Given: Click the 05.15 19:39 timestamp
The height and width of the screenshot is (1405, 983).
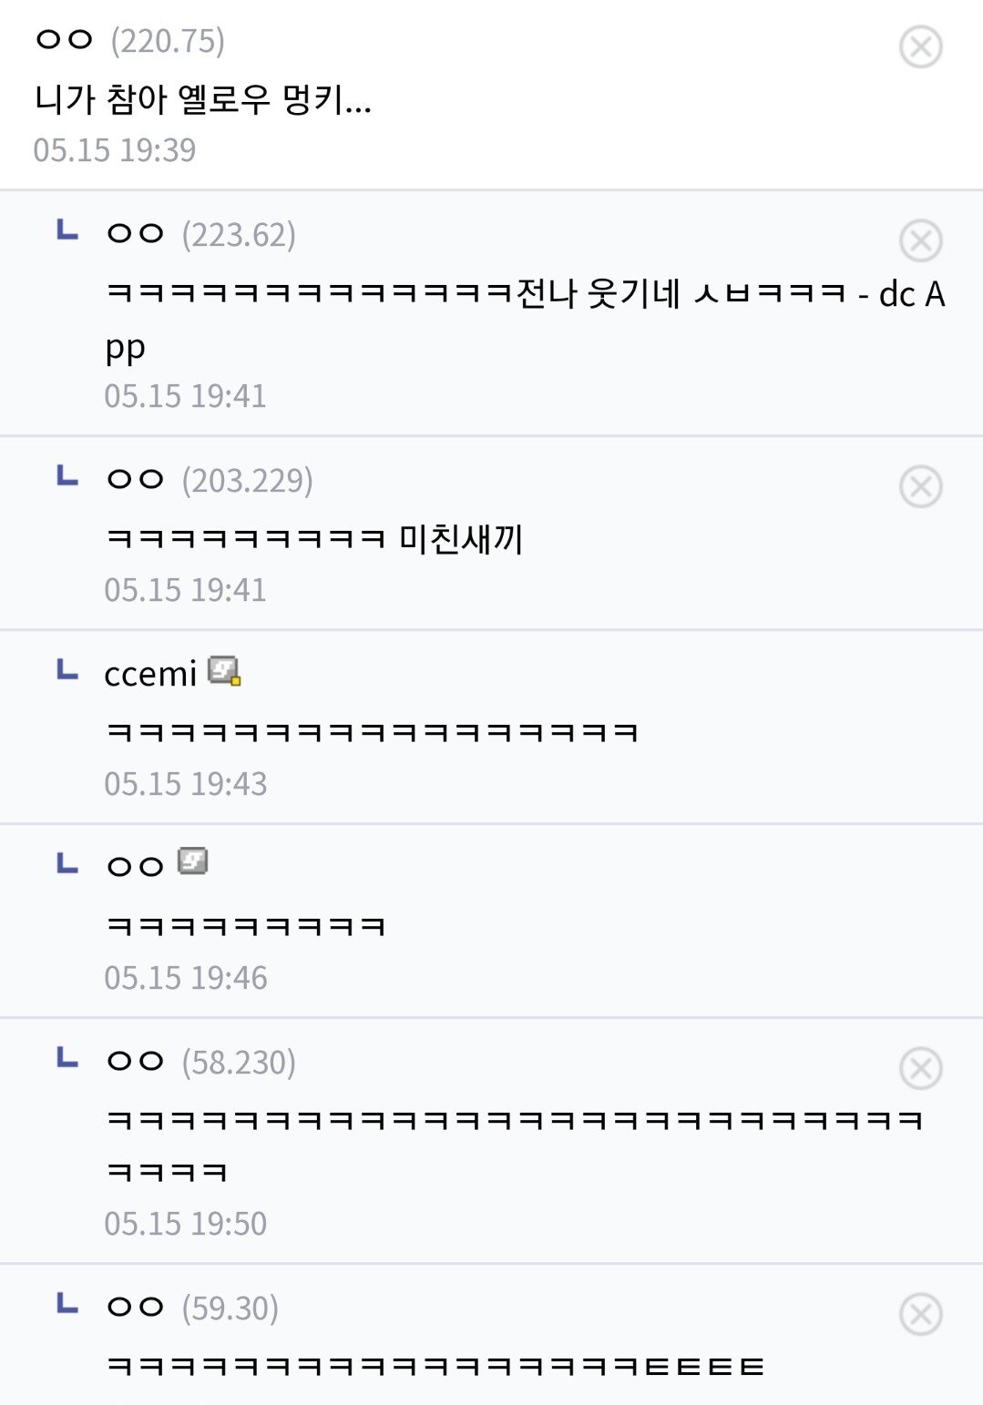Looking at the screenshot, I should 115,150.
